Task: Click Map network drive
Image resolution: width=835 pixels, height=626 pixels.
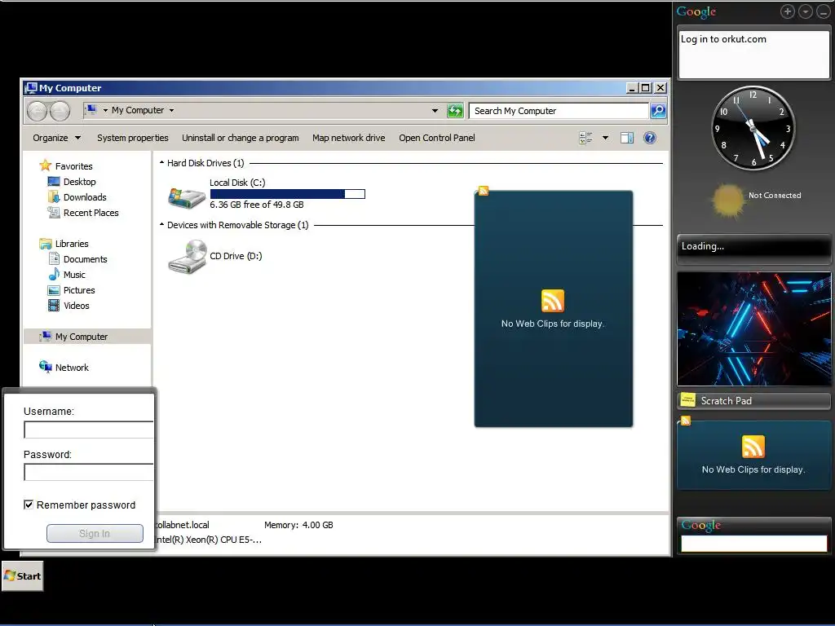Action: click(349, 138)
